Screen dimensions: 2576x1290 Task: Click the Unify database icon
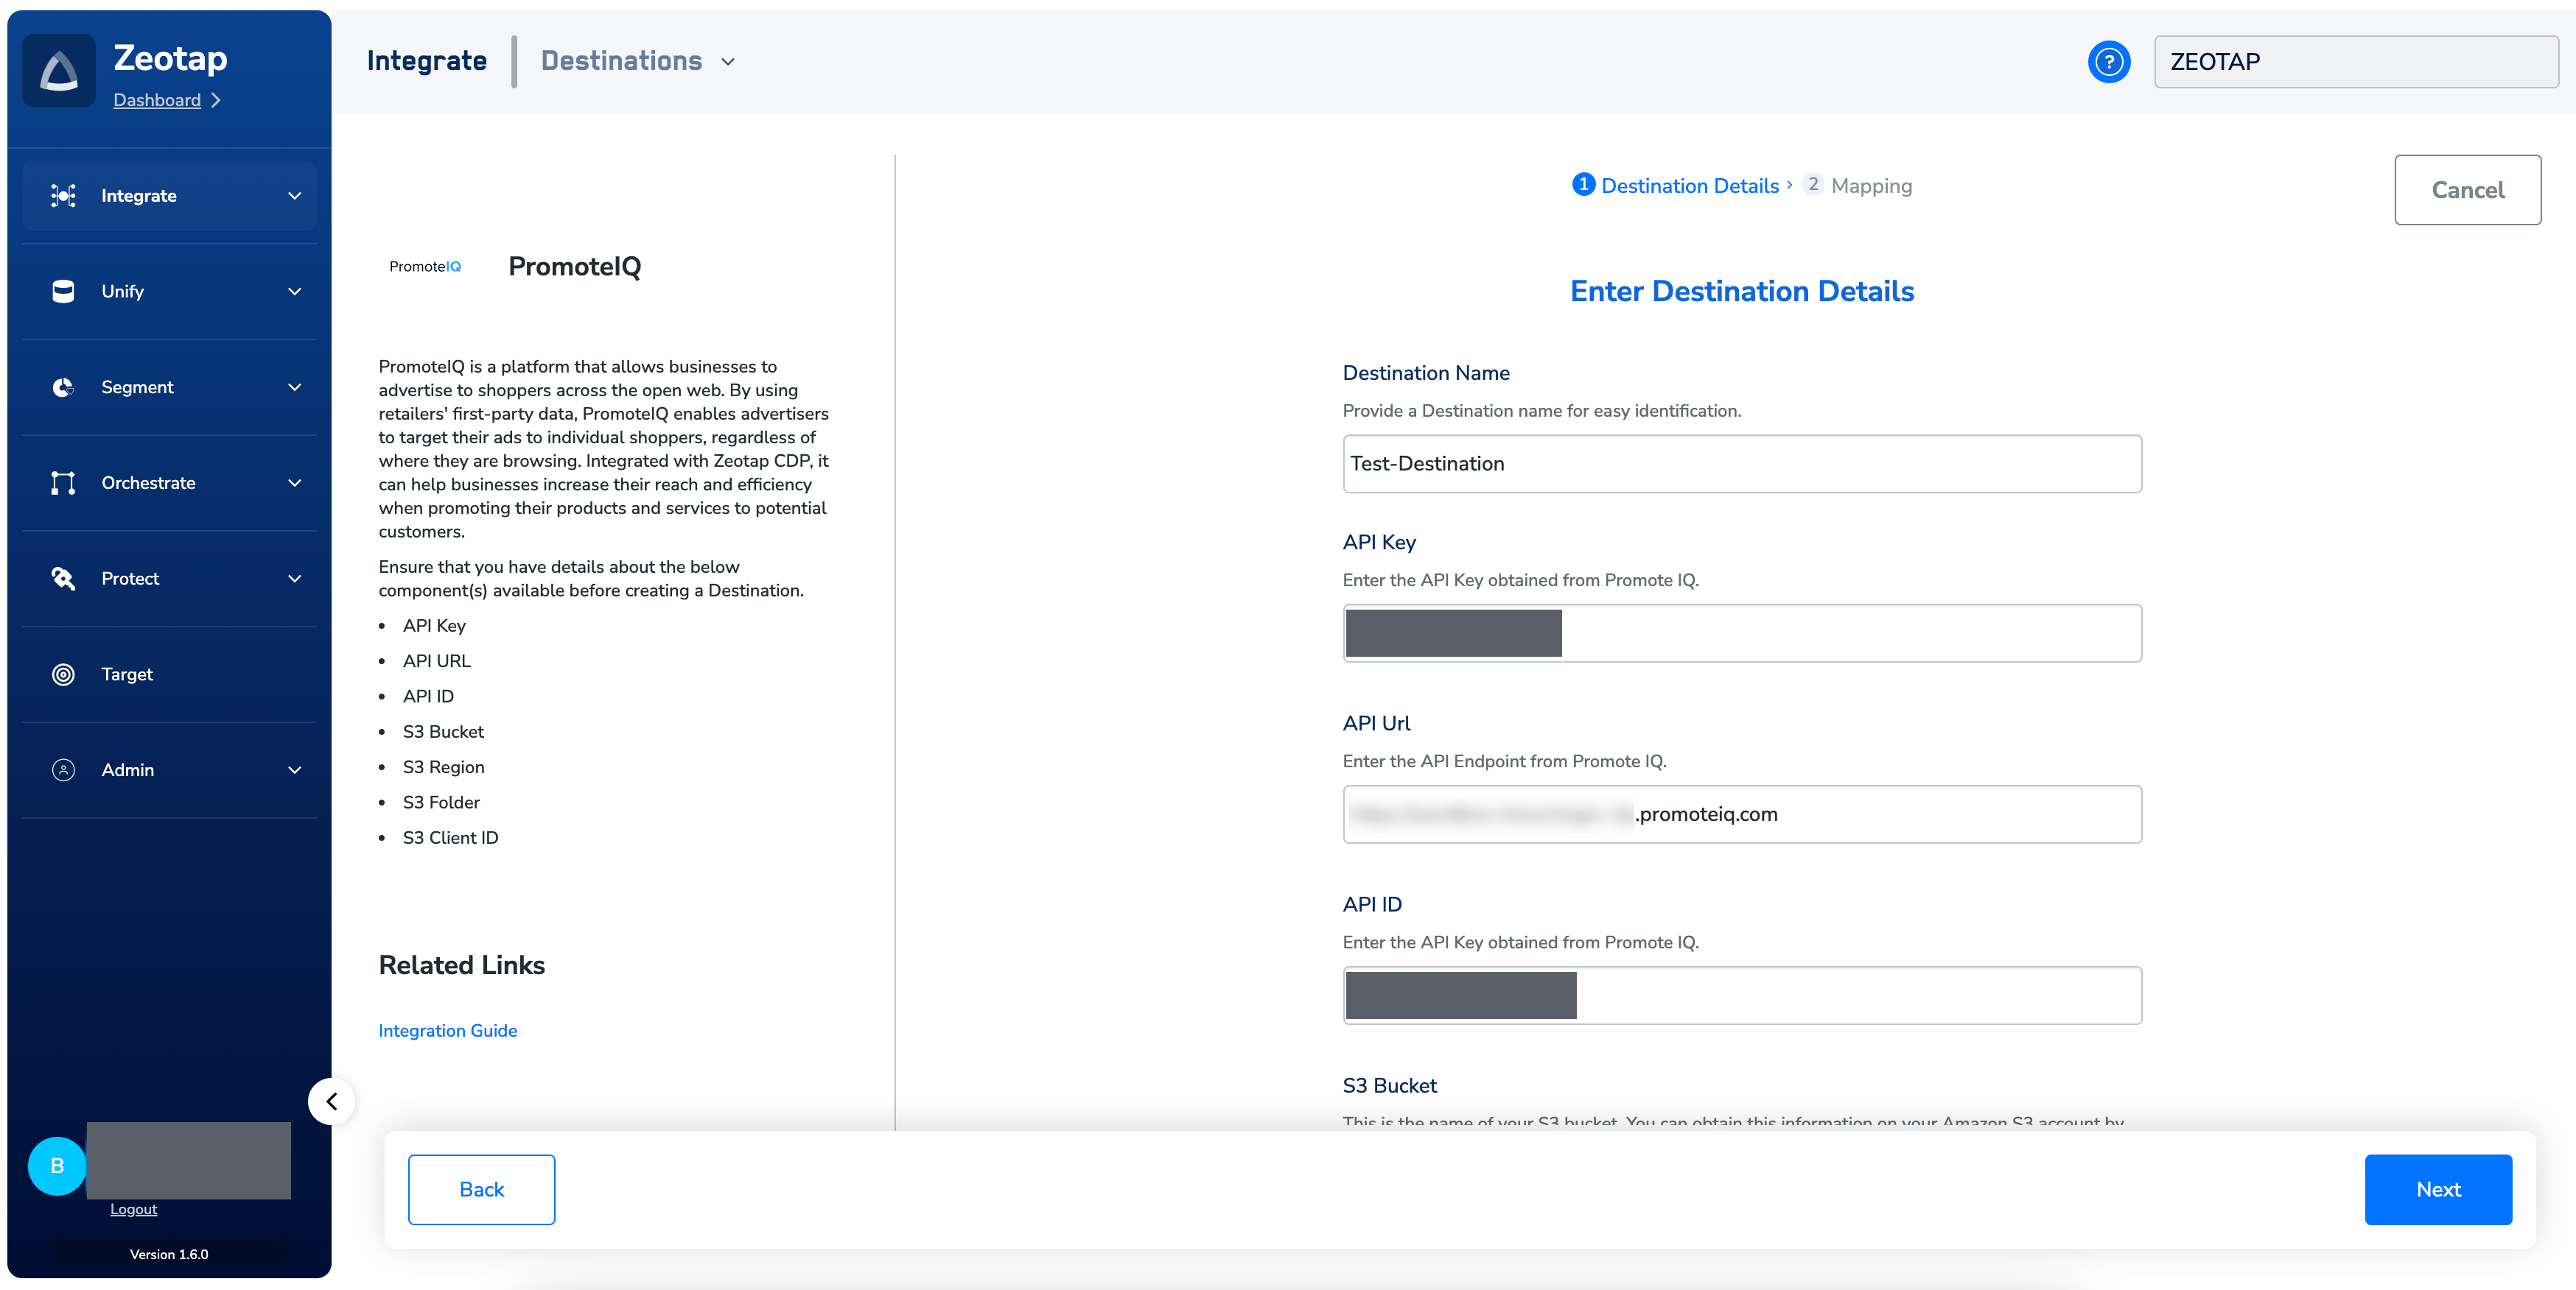pyautogui.click(x=63, y=292)
